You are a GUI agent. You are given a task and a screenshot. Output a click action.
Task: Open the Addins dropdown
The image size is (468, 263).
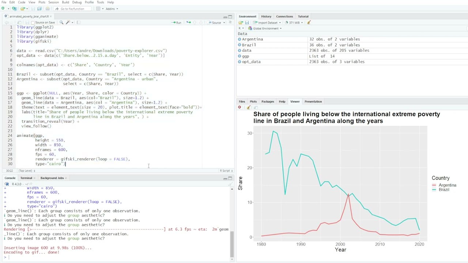tap(112, 8)
